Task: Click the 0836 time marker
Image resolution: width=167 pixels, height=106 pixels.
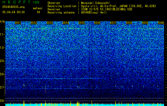Action: click(97, 23)
